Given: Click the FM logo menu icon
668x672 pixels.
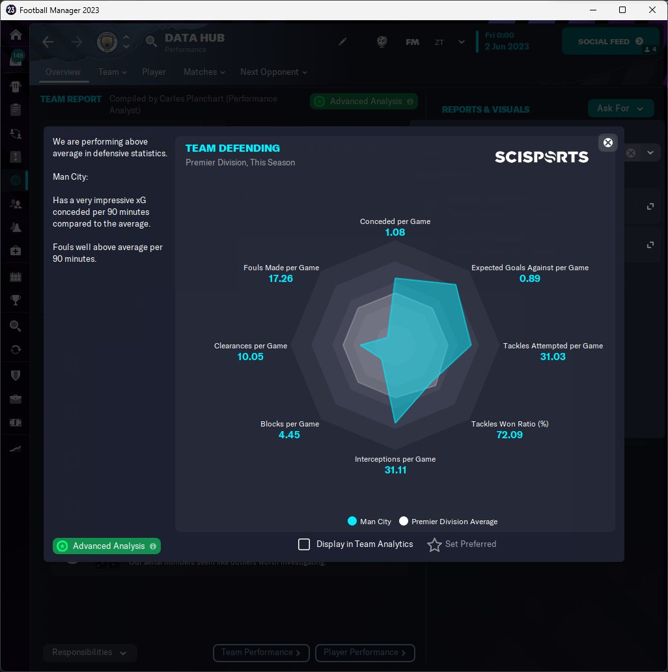Looking at the screenshot, I should 413,42.
